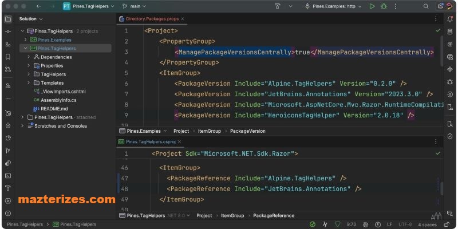
Task: Click the build hammer icon in top toolbar
Action: [x=278, y=6]
